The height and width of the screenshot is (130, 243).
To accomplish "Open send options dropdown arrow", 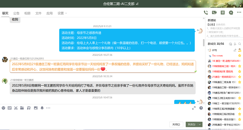I will (x=200, y=124).
